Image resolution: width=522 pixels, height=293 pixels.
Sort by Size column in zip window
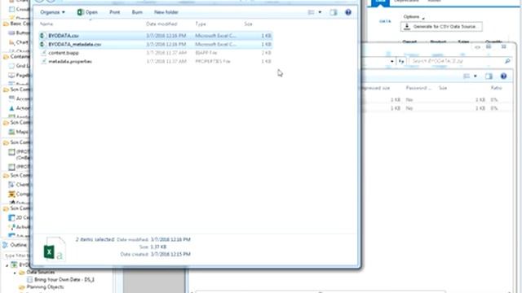[x=443, y=88]
